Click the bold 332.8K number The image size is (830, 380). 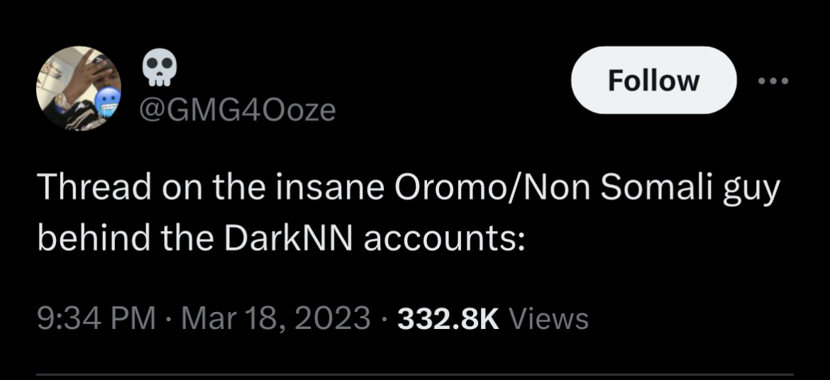[448, 318]
